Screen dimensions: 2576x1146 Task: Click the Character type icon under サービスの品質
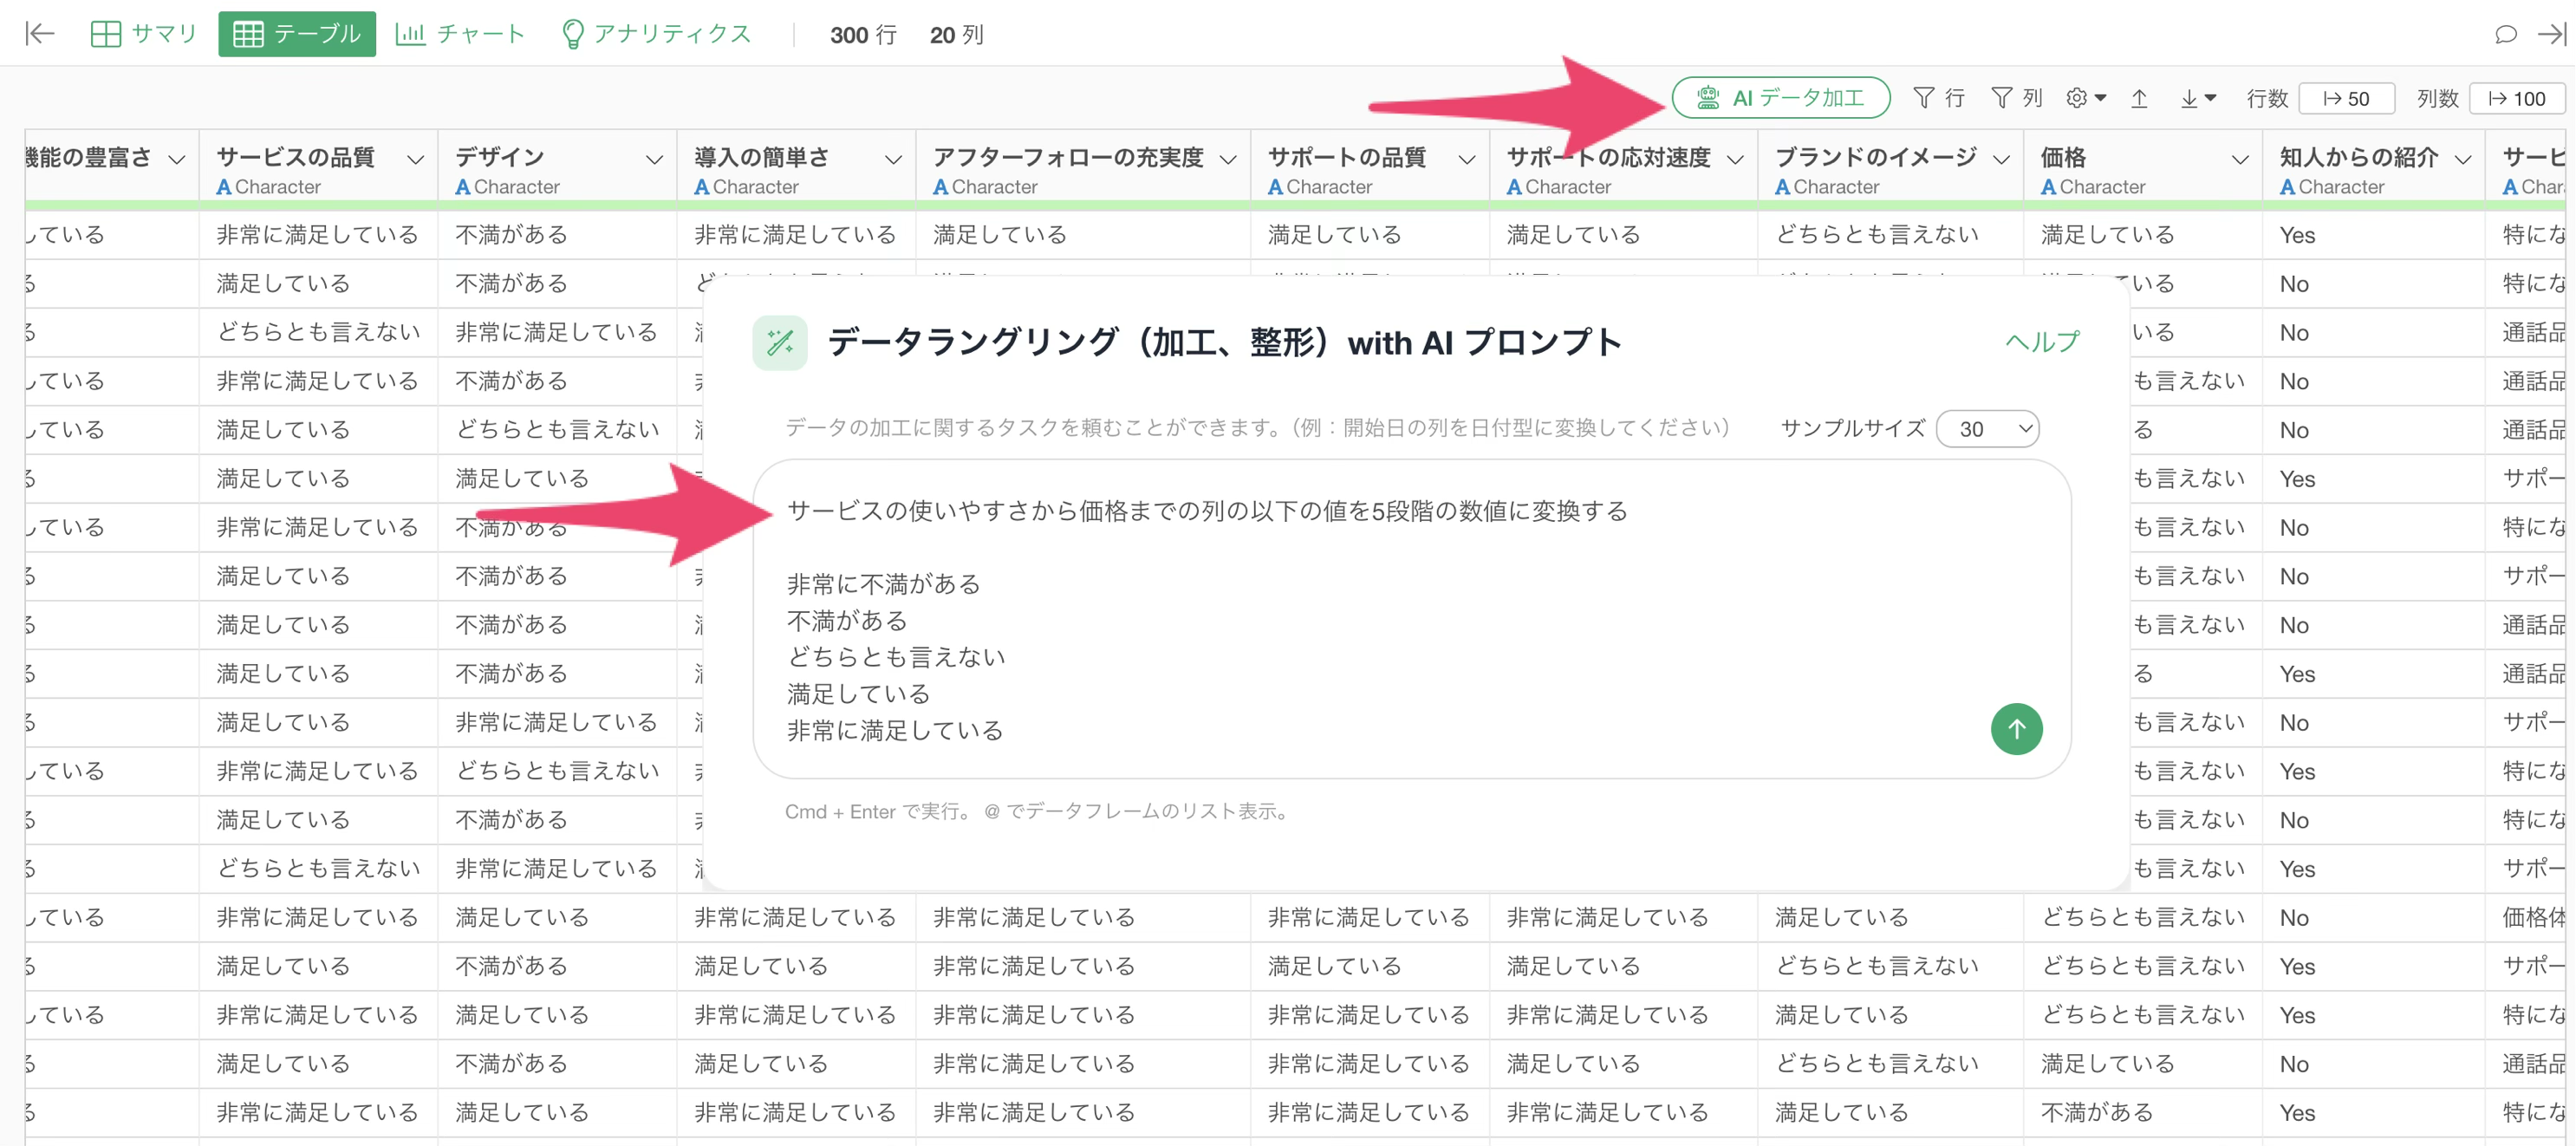(x=224, y=187)
